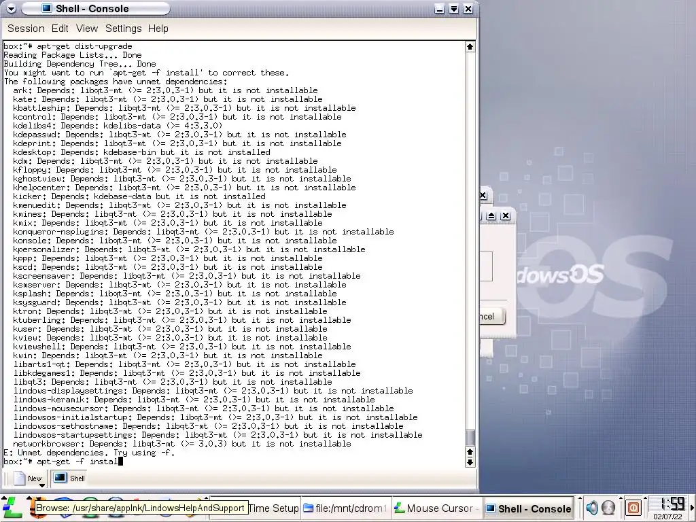696x522 pixels.
Task: Click the 'ksysguard' dependency line
Action: (179, 302)
